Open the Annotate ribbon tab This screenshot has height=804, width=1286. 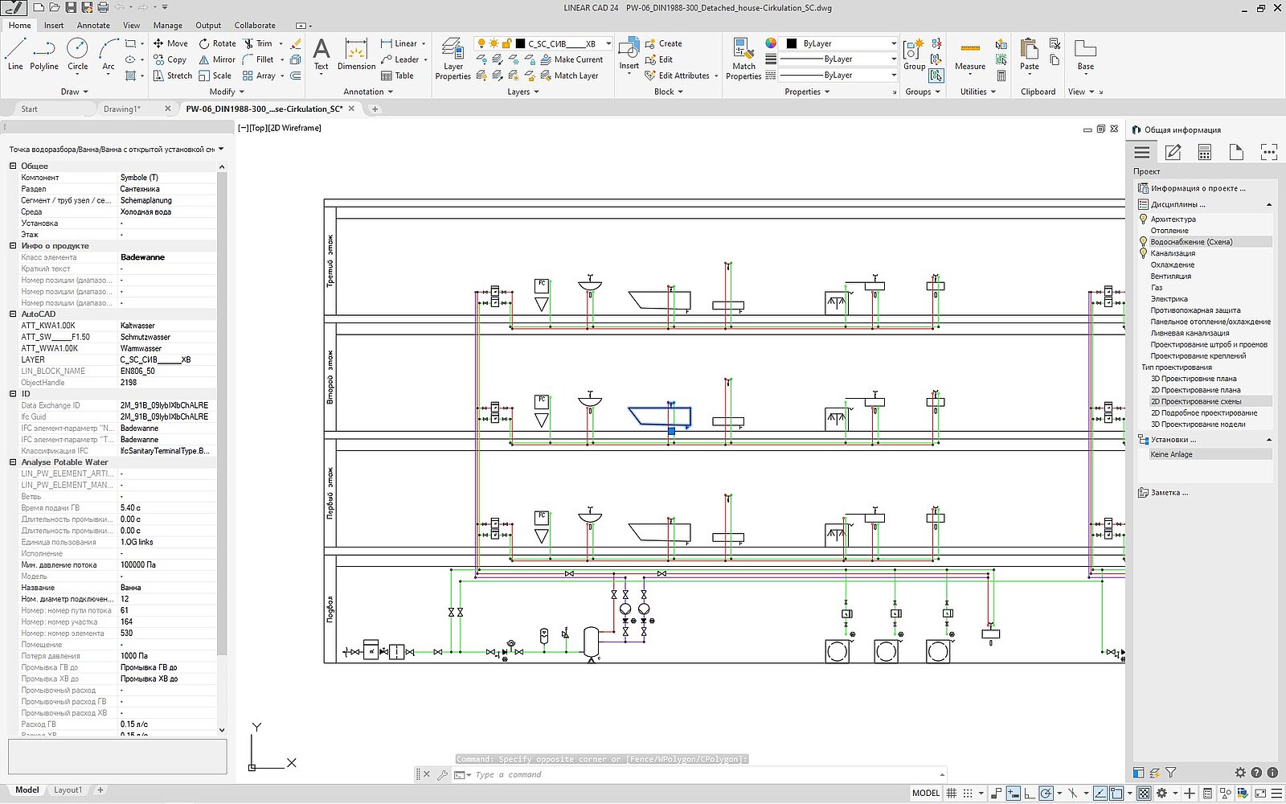point(93,26)
